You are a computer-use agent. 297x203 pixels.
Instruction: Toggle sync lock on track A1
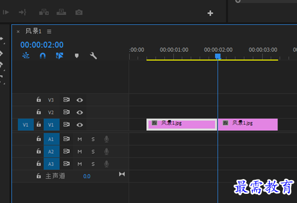[66, 139]
